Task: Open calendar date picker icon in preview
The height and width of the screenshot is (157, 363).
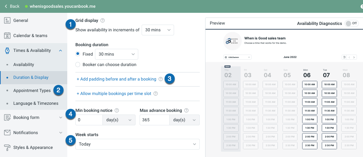Action: [344, 57]
